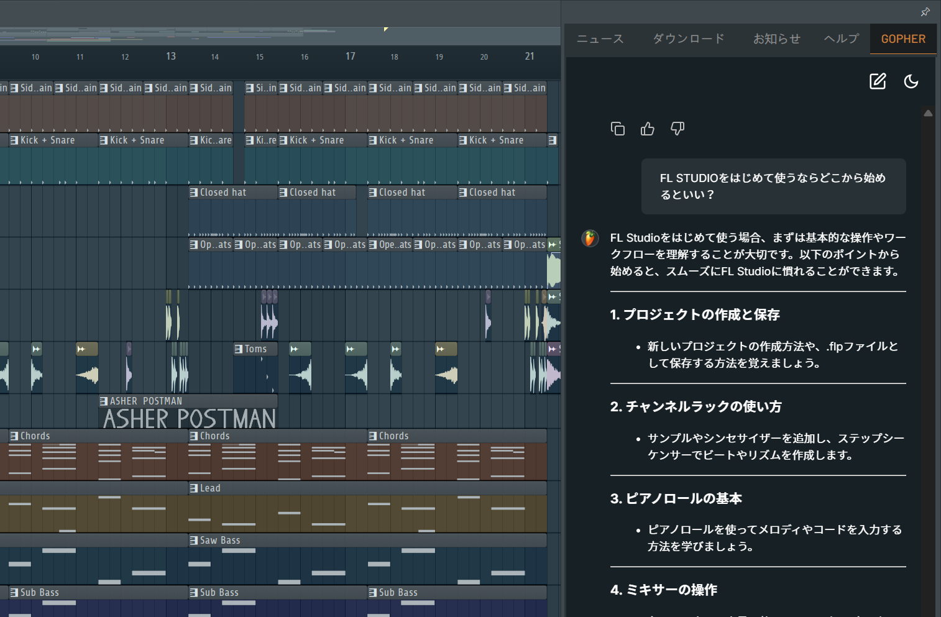Click the Gopher fruit avatar icon
Screen dimensions: 941x617
pyautogui.click(x=590, y=238)
